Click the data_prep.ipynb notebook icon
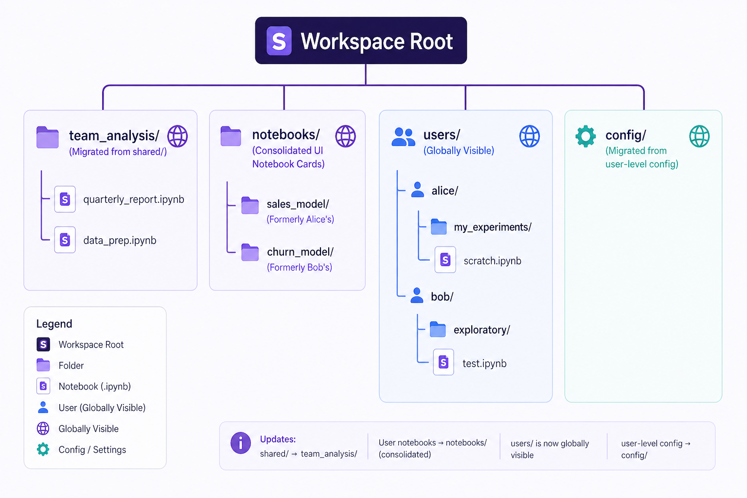Viewport: 747px width, 498px height. [x=65, y=240]
